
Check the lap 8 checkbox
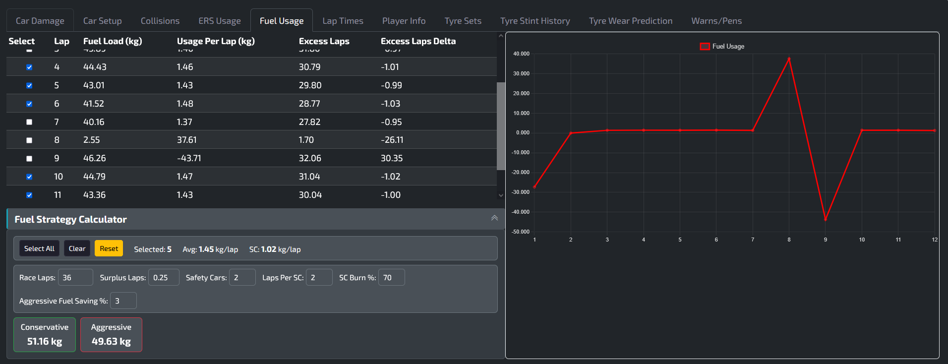[x=29, y=140]
